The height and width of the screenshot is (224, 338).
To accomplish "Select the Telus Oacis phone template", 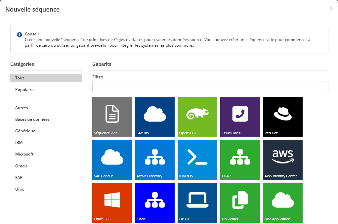I will (240, 116).
